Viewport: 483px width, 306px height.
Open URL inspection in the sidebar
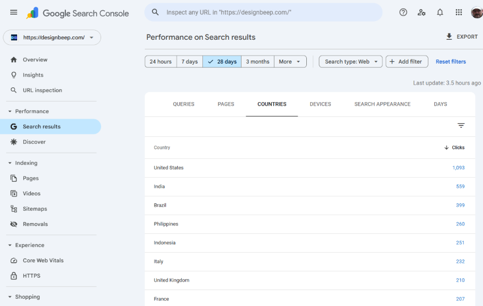pos(42,90)
